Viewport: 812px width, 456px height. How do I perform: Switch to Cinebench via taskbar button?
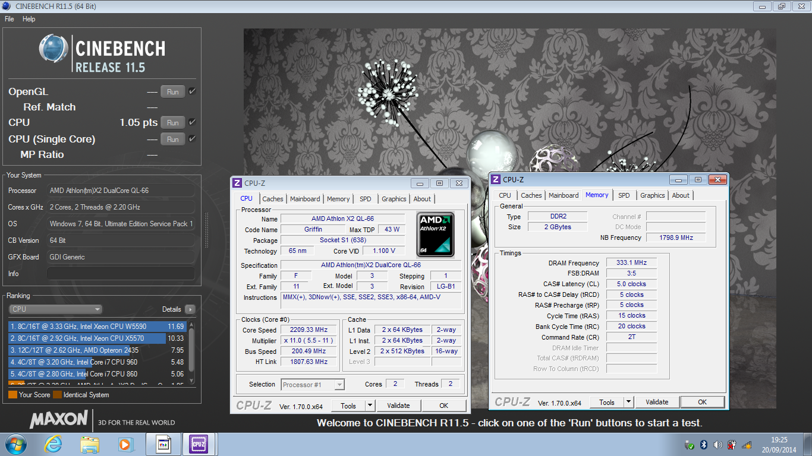tap(163, 444)
